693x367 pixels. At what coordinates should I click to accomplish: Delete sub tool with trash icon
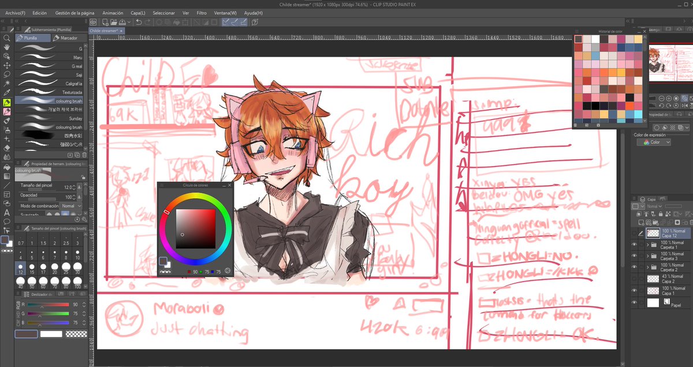(x=84, y=155)
